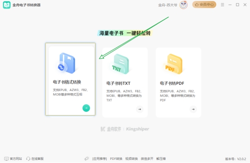The height and width of the screenshot is (163, 250).
Task: Click the 在线客服 headset icon
Action: click(x=28, y=158)
